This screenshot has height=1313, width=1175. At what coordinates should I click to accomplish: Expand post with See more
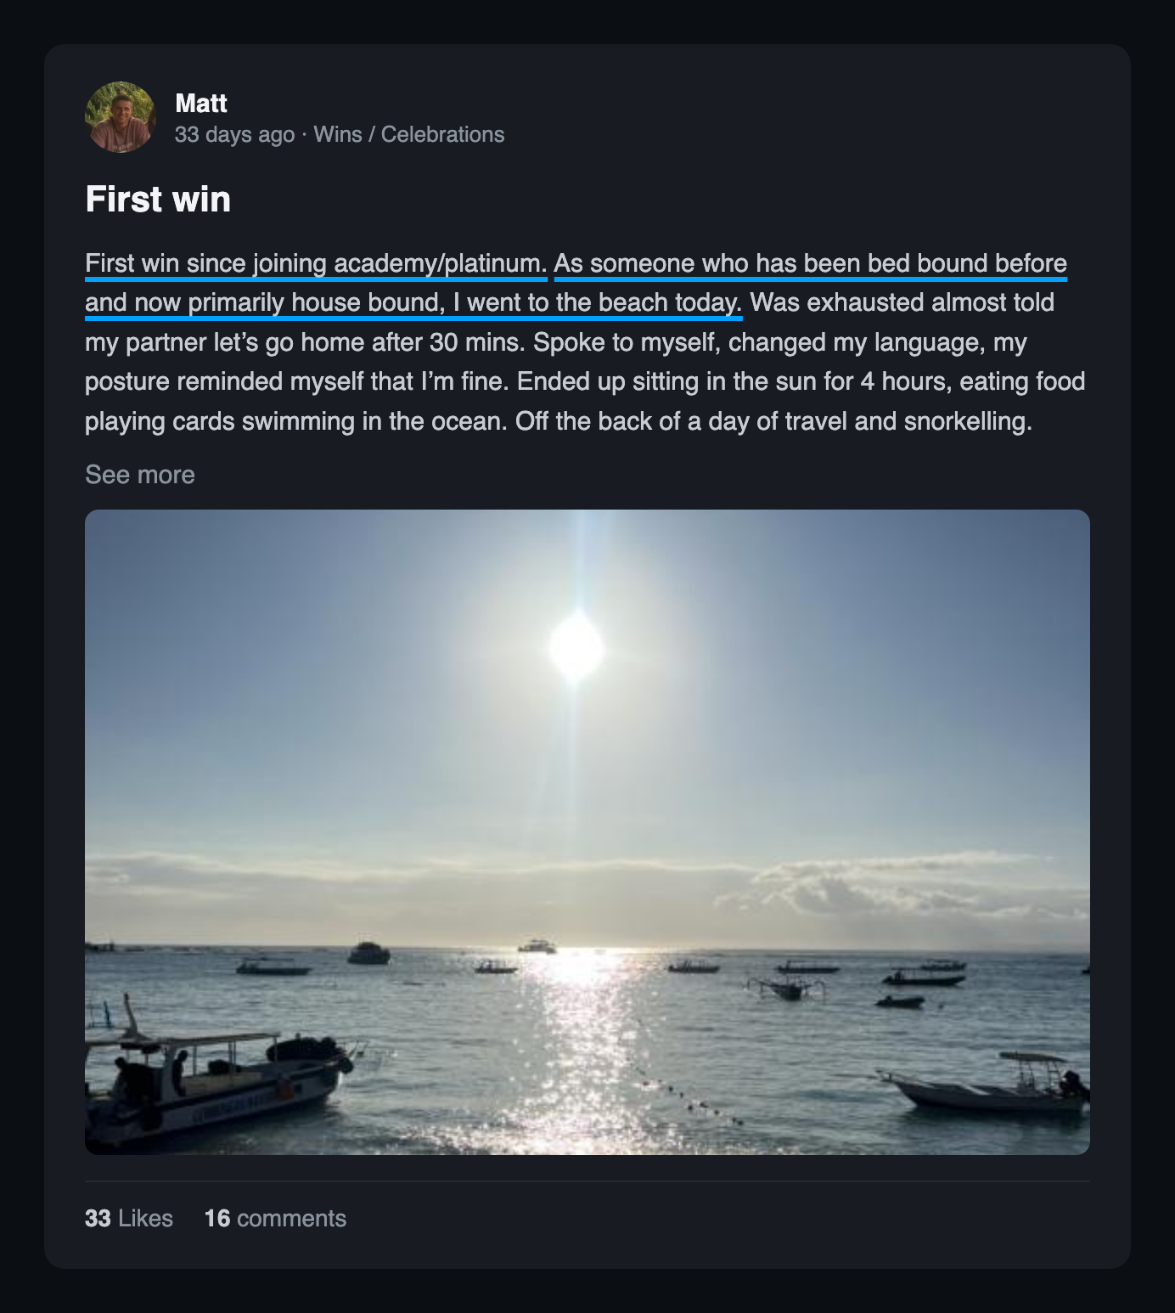tap(140, 474)
